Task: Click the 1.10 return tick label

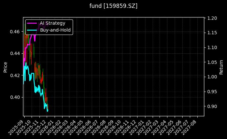Action: point(212,47)
